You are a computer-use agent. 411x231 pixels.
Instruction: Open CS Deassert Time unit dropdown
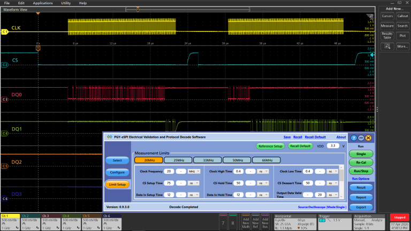click(x=332, y=183)
